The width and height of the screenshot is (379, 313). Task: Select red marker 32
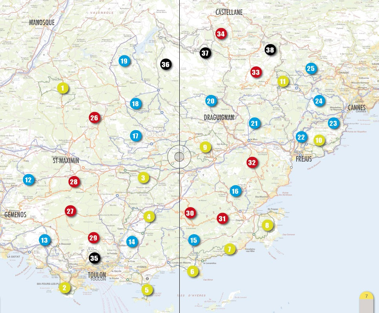pyautogui.click(x=252, y=162)
